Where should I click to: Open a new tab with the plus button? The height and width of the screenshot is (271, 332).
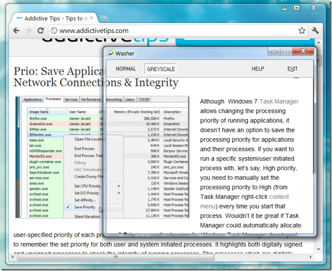pos(104,18)
